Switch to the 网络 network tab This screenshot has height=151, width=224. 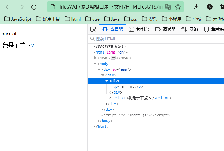pyautogui.click(x=190, y=29)
